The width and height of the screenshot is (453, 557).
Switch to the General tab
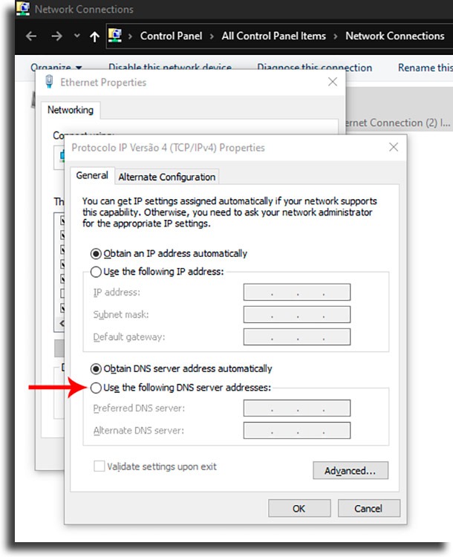point(92,175)
